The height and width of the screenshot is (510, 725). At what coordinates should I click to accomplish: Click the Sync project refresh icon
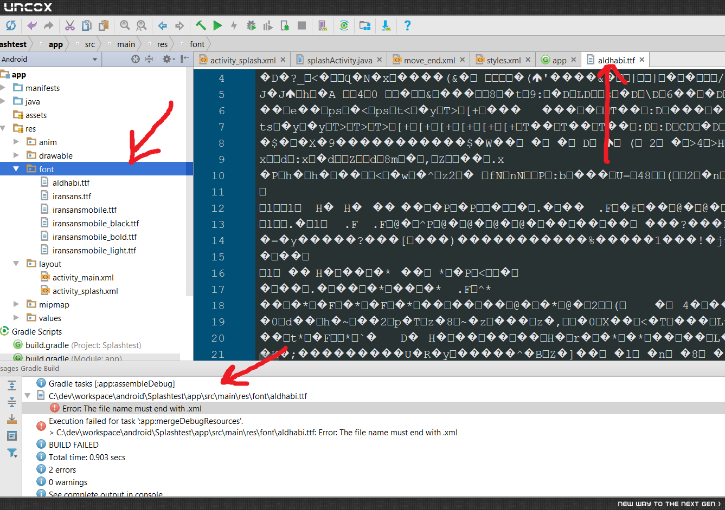click(x=11, y=25)
